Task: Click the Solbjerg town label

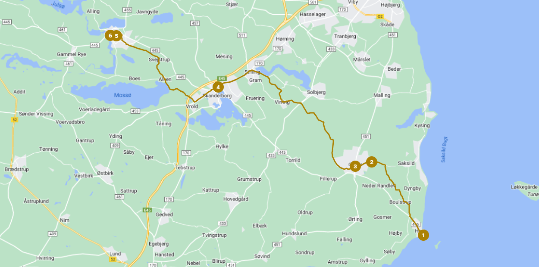Action: [x=316, y=93]
